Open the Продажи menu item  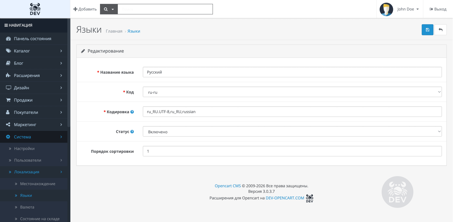coord(34,100)
